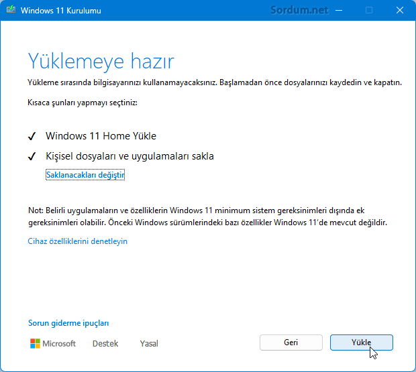The height and width of the screenshot is (372, 416).
Task: Minimize the Windows 11 Kurulumu window
Action: tap(339, 10)
